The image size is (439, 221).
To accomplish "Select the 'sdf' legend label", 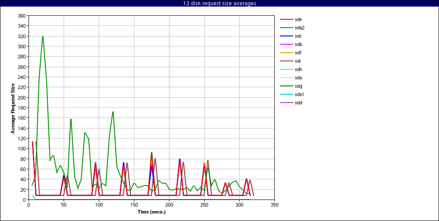I will (x=298, y=53).
